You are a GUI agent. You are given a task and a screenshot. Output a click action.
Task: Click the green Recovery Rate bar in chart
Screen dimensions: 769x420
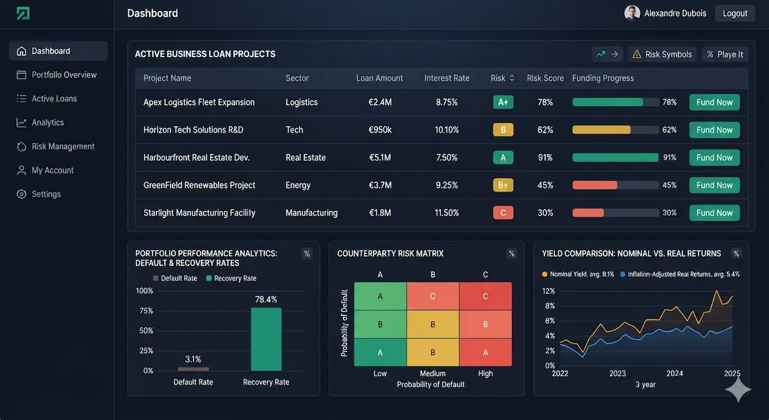[266, 339]
